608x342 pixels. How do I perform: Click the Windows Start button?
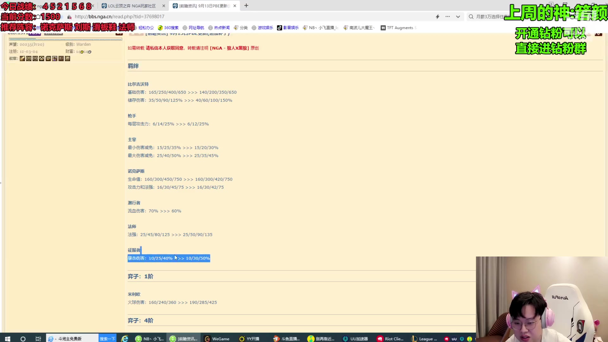pyautogui.click(x=8, y=339)
